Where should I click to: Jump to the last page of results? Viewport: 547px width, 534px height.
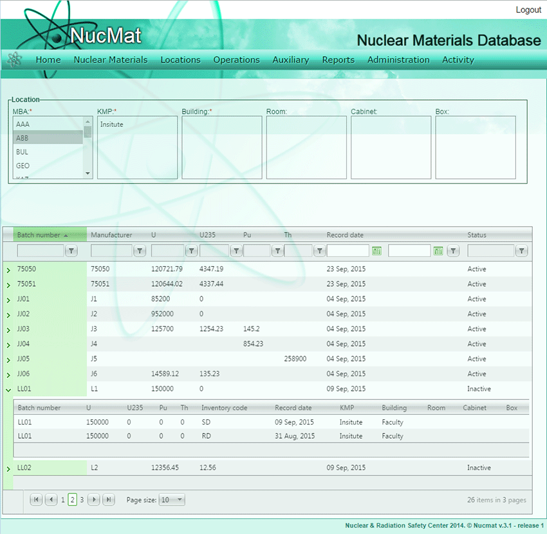click(109, 499)
